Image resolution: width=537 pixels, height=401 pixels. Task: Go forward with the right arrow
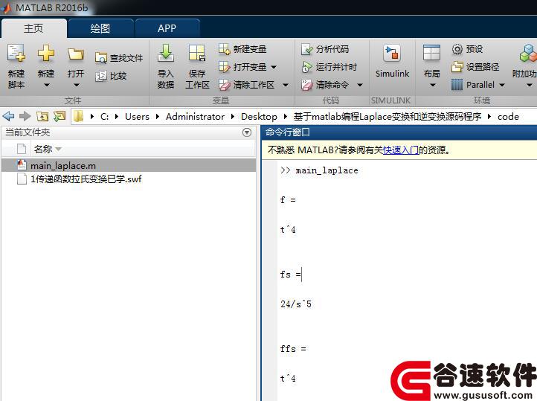coord(25,116)
